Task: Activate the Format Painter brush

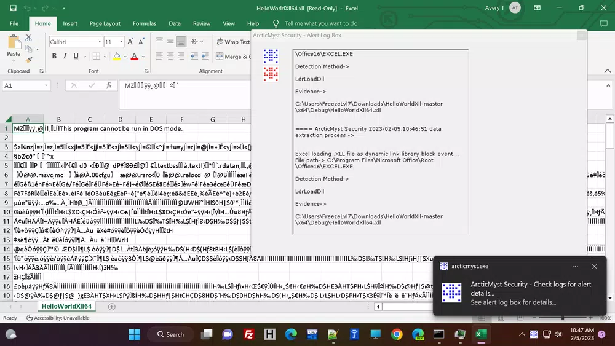Action: (x=29, y=60)
